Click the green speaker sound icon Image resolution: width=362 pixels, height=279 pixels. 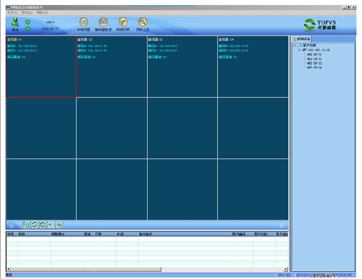(x=51, y=226)
